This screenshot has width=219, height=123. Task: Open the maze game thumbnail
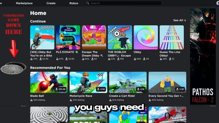pyautogui.click(x=49, y=115)
